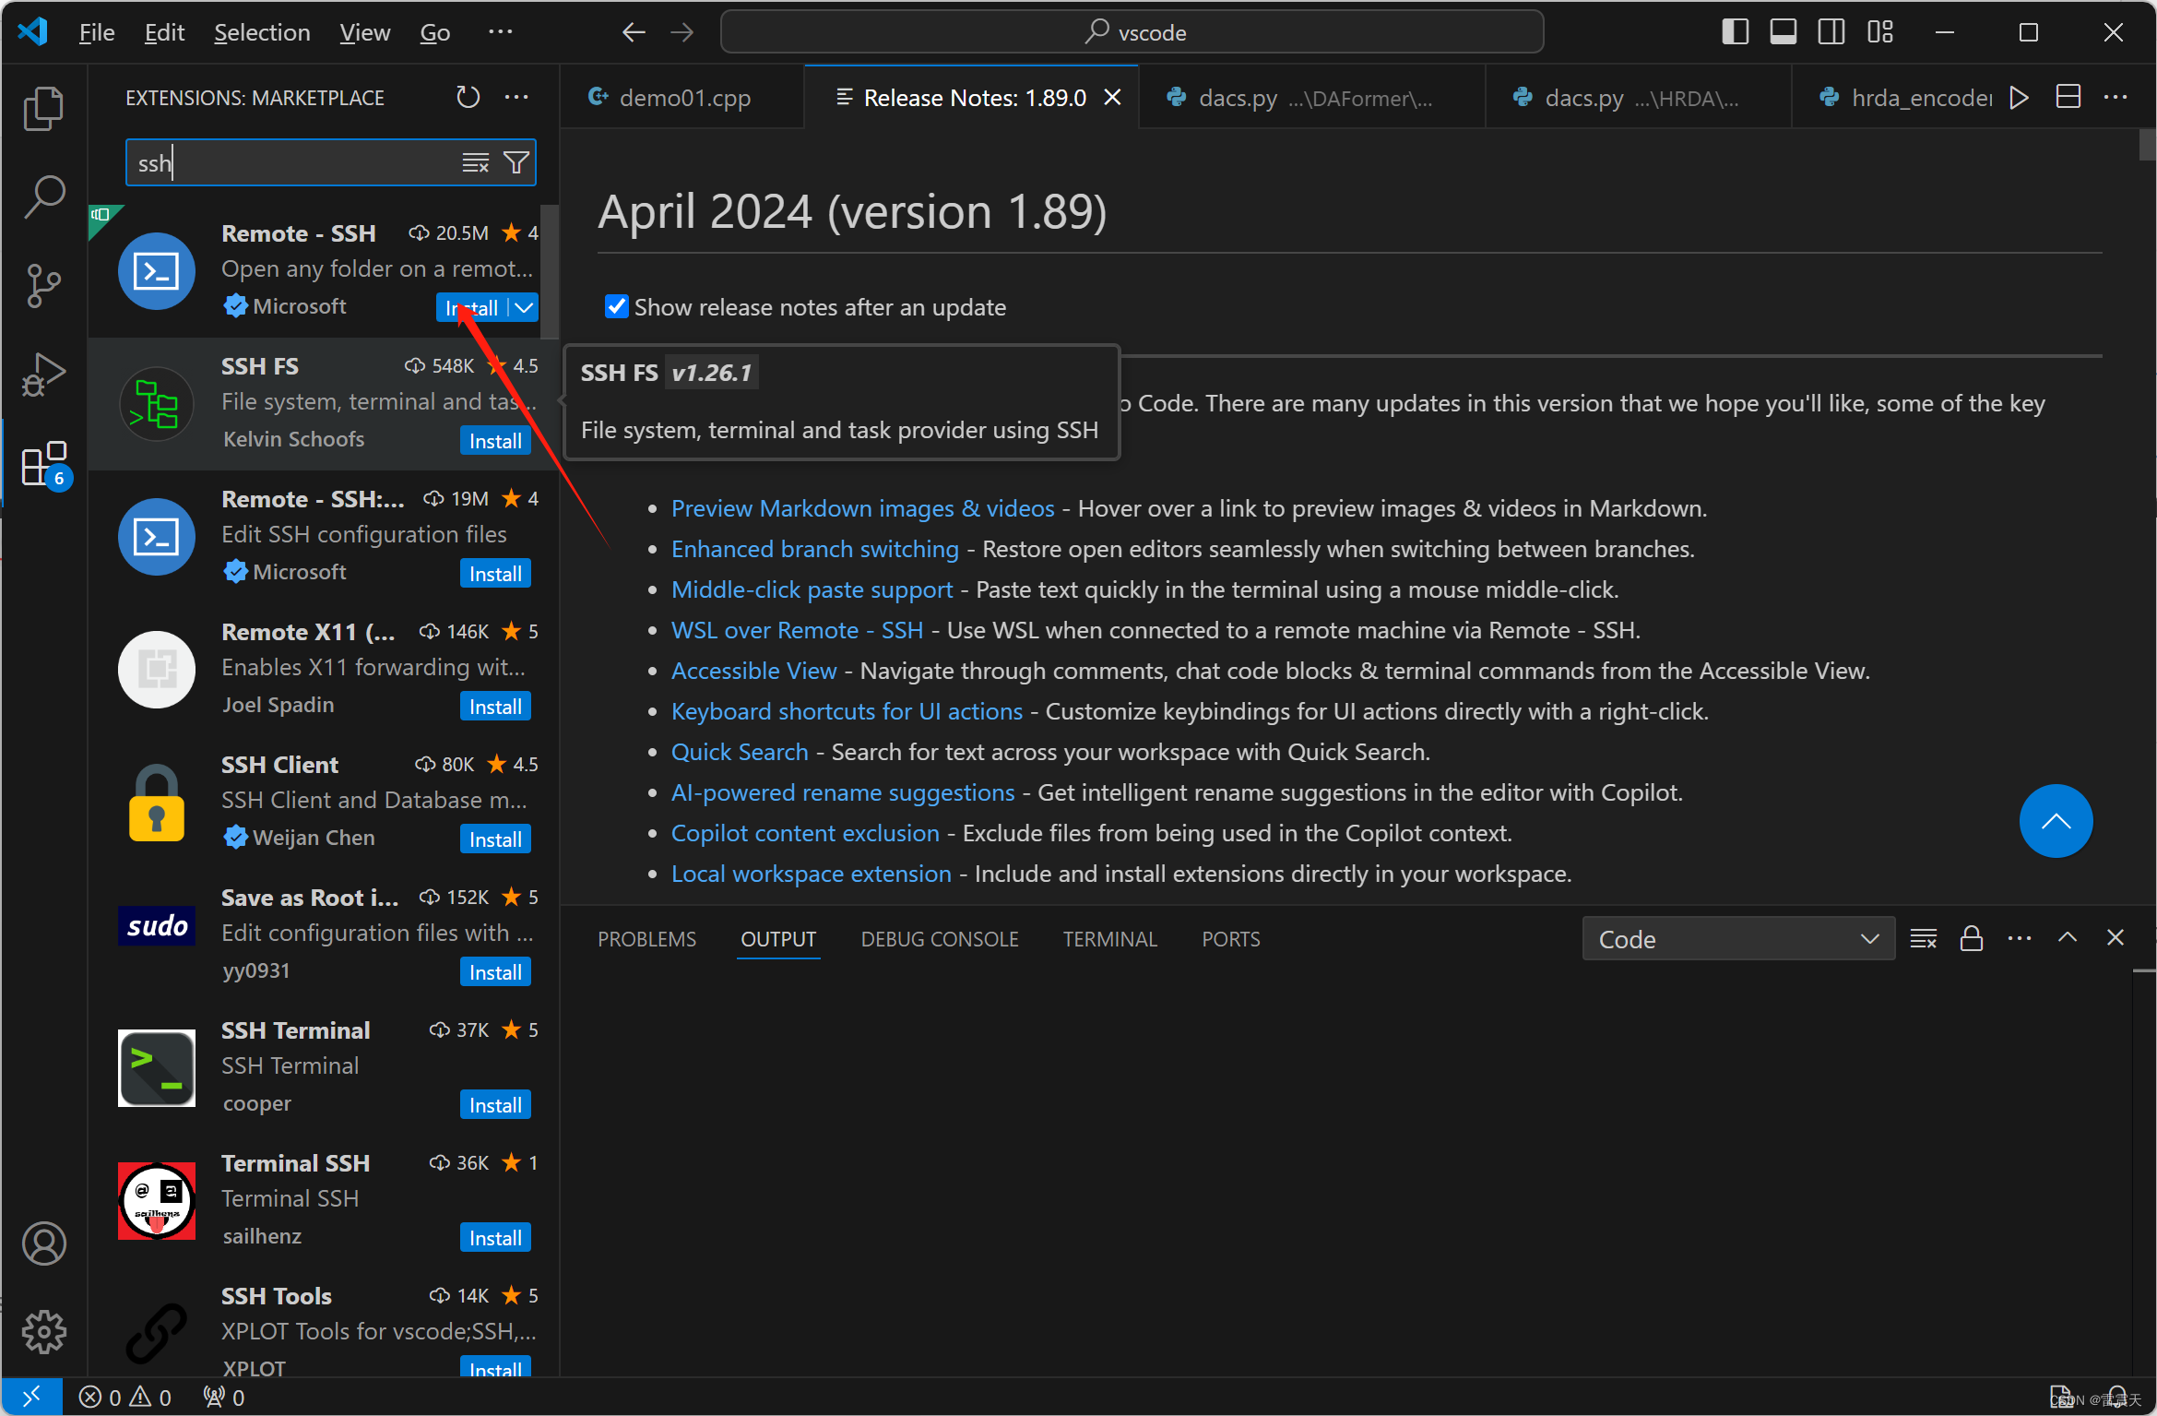Install the SSH Client extension
Image resolution: width=2157 pixels, height=1416 pixels.
click(495, 839)
